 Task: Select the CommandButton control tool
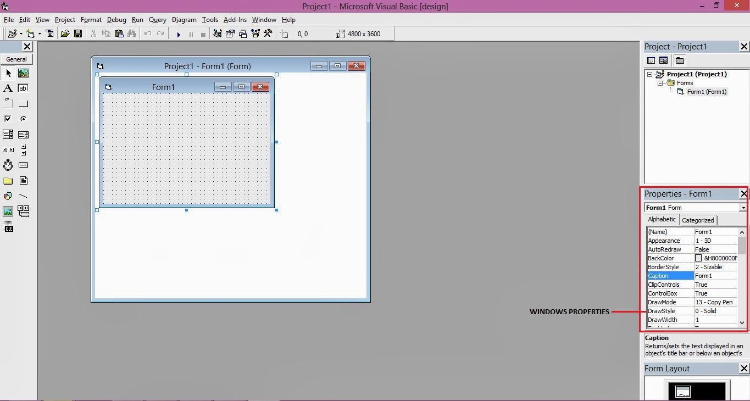pyautogui.click(x=23, y=103)
